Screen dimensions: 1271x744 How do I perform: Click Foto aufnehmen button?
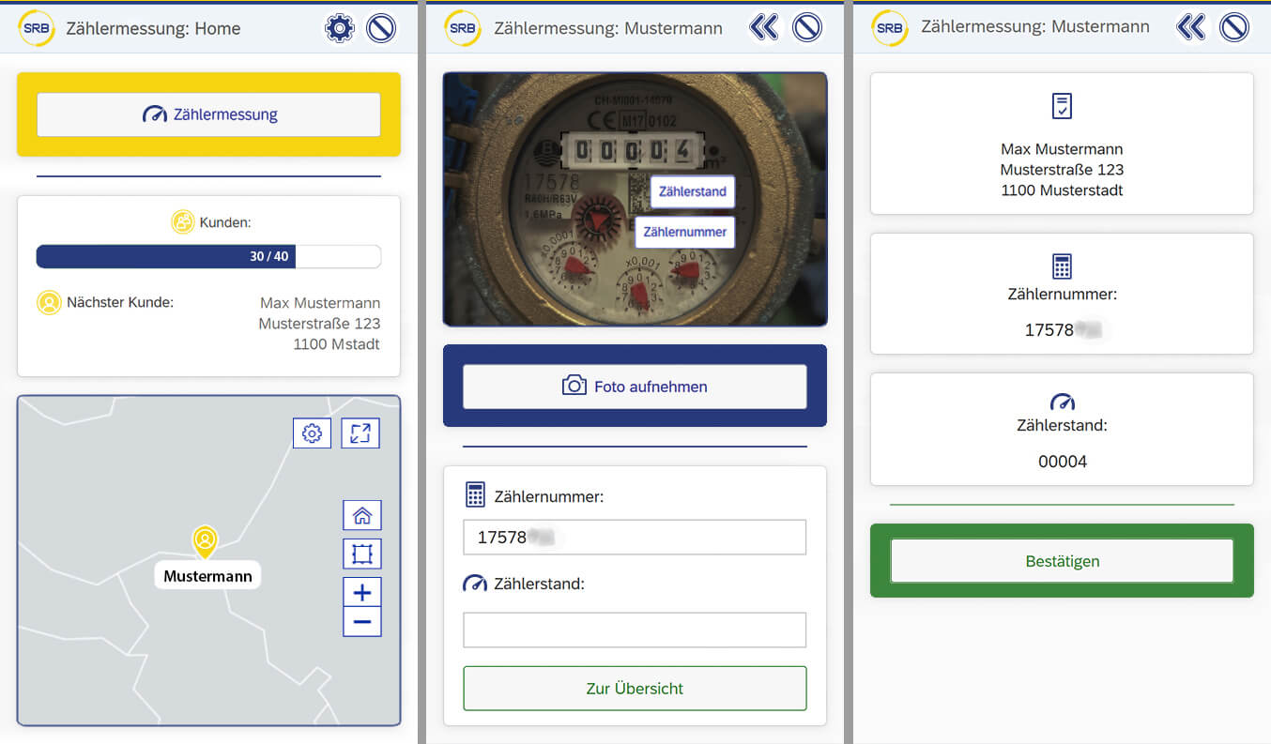pos(635,387)
